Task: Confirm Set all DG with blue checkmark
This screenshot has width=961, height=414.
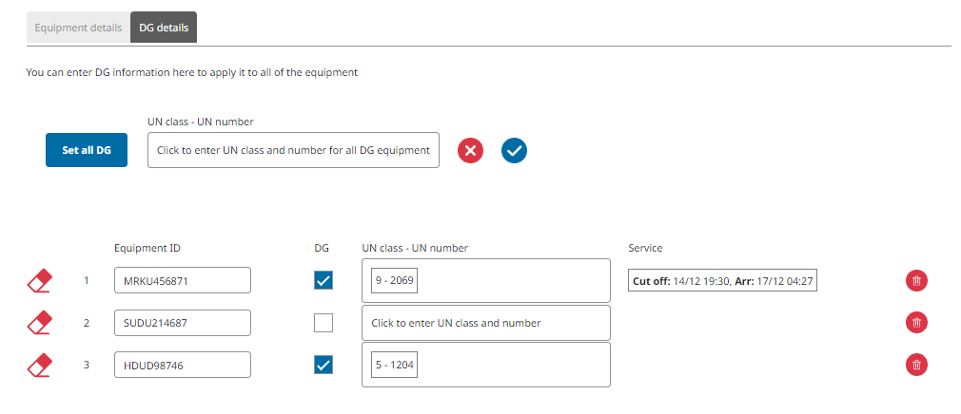Action: click(515, 150)
